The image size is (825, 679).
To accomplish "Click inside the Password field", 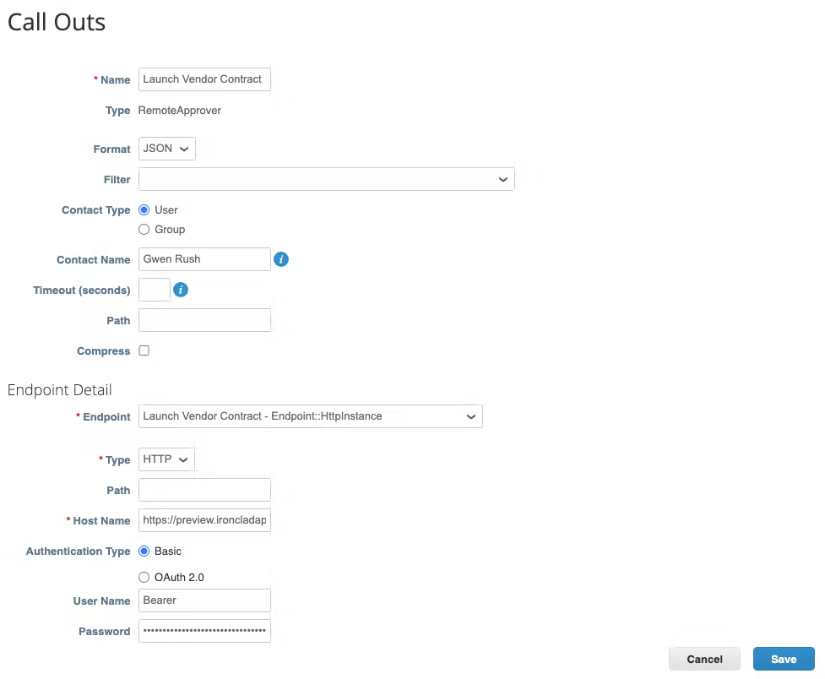I will pyautogui.click(x=204, y=631).
